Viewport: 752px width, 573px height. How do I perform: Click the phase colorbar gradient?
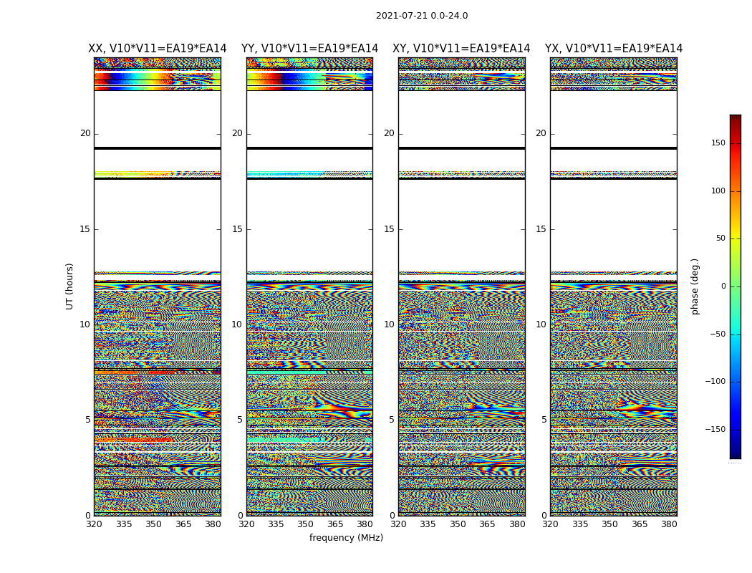click(x=736, y=286)
